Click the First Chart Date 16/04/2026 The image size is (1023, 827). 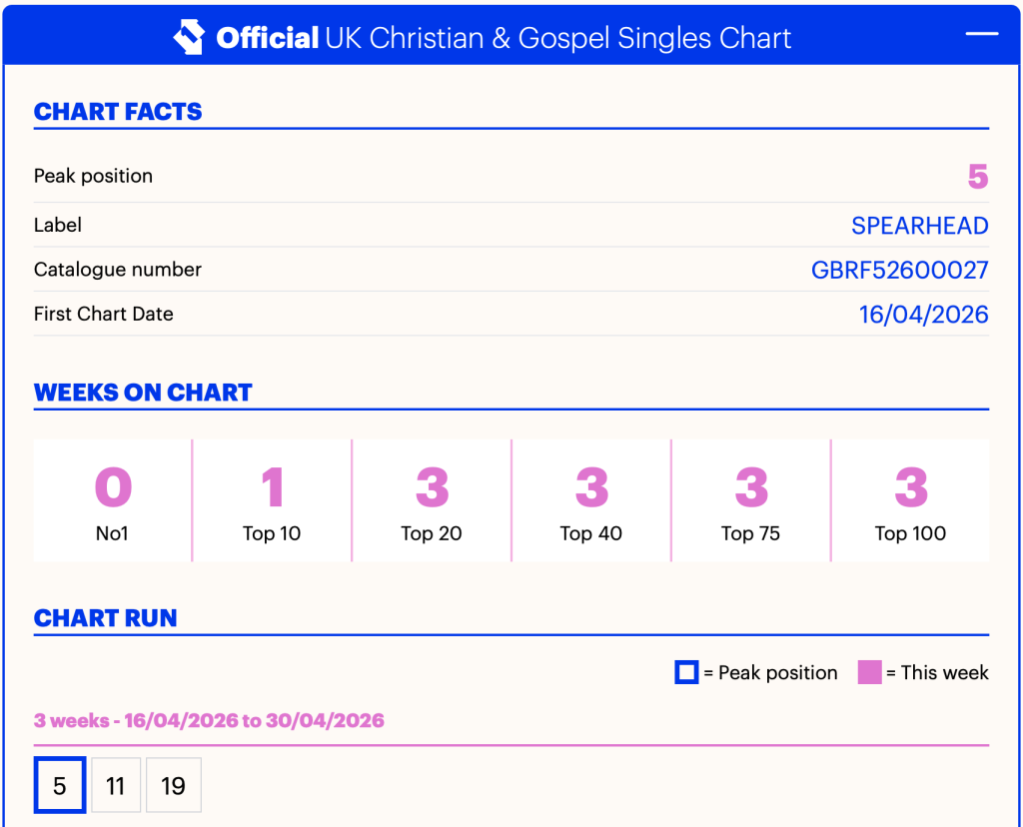tap(924, 315)
